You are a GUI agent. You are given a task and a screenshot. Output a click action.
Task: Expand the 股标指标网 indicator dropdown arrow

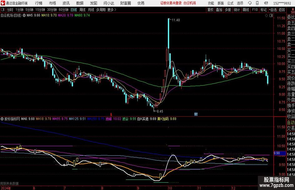tap(2, 119)
